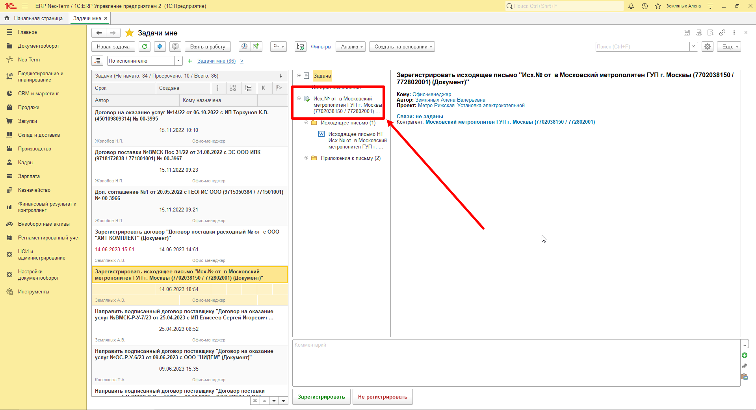Viewport: 756px width, 410px height.
Task: Open the Еще dropdown menu
Action: pos(729,46)
